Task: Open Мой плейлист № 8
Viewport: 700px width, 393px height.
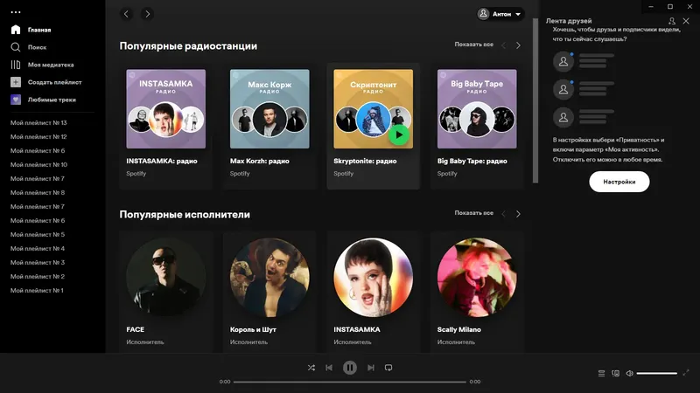Action: [x=38, y=192]
